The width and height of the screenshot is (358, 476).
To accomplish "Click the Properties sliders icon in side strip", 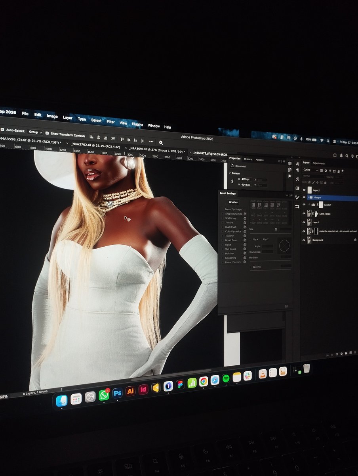I will click(290, 163).
